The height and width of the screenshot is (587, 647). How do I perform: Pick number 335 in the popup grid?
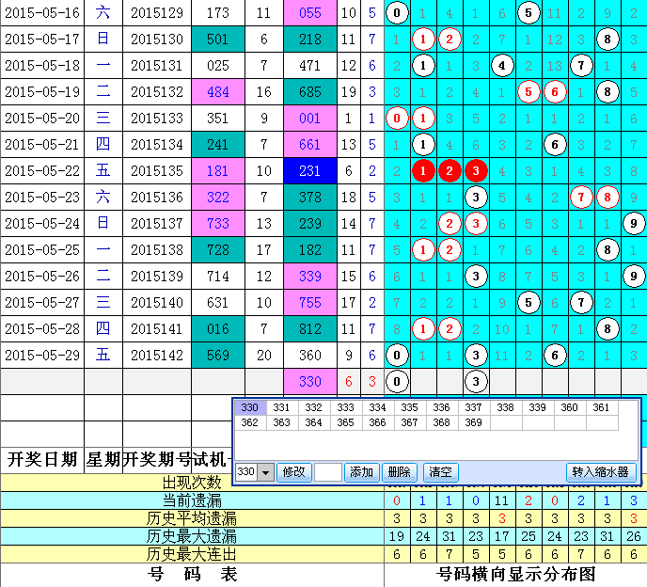(x=409, y=408)
